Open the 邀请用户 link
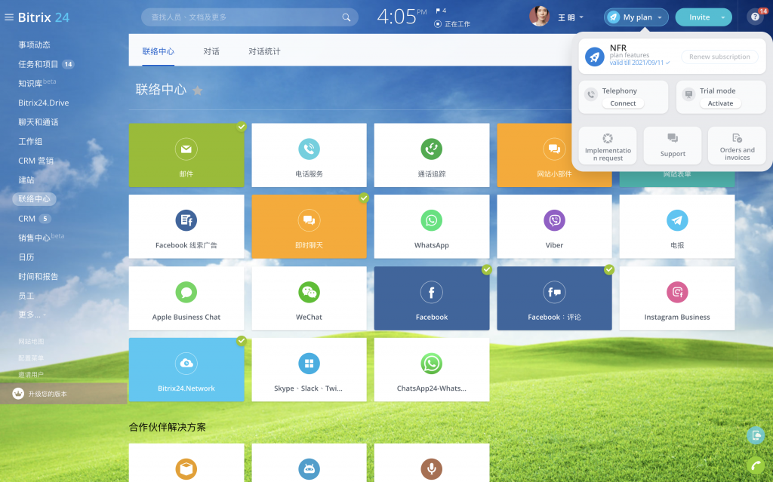Screen dimensions: 773x482 click(x=31, y=375)
